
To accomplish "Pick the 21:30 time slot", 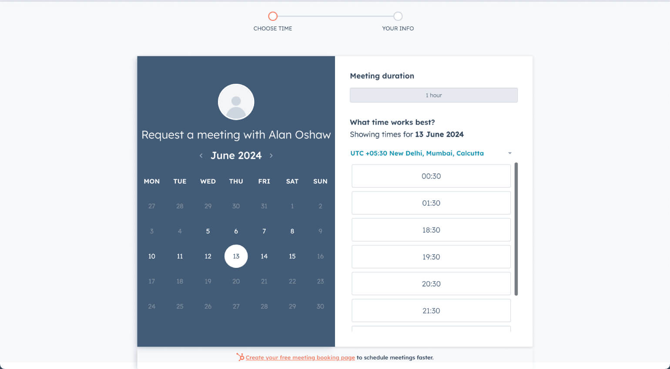I will pyautogui.click(x=431, y=310).
